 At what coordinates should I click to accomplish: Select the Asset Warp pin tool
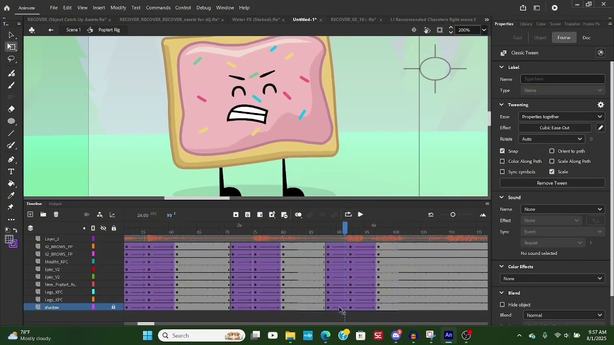click(x=12, y=207)
